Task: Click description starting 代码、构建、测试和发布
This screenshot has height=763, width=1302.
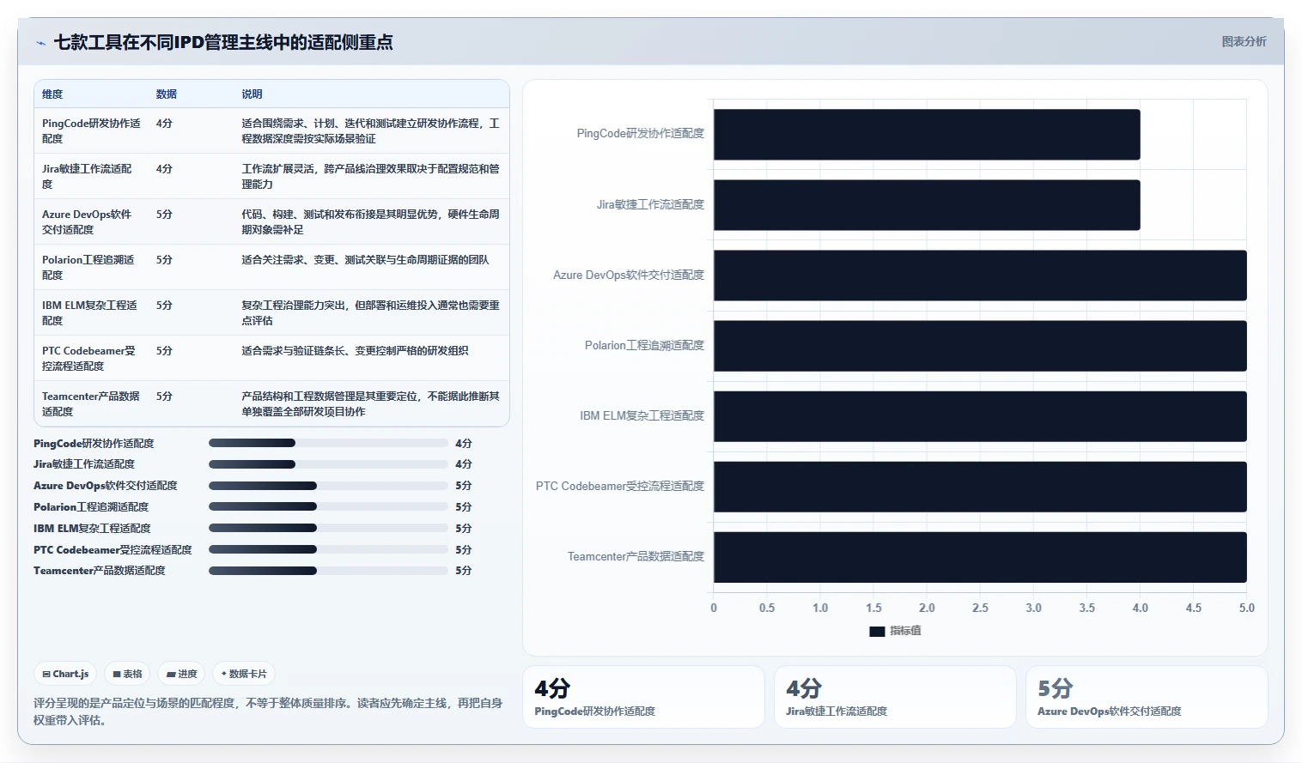Action: [370, 221]
